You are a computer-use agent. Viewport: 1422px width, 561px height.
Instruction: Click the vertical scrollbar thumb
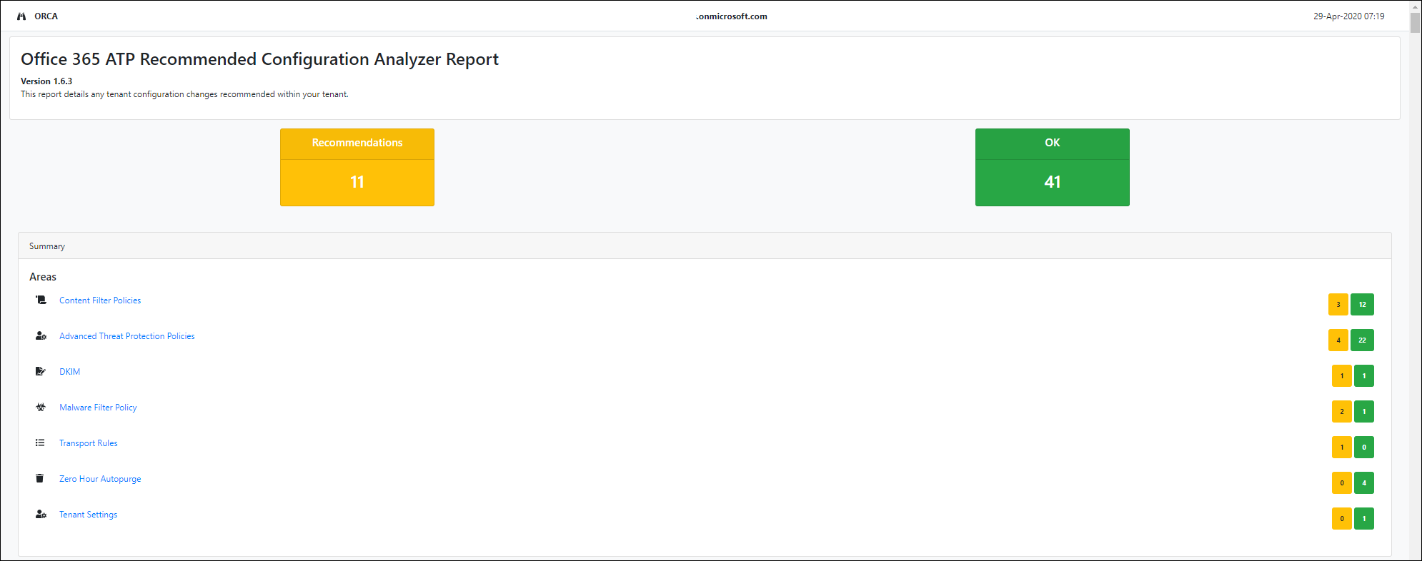tap(1415, 23)
